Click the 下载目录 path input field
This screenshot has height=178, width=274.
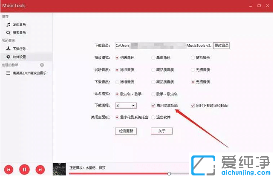coord(164,46)
